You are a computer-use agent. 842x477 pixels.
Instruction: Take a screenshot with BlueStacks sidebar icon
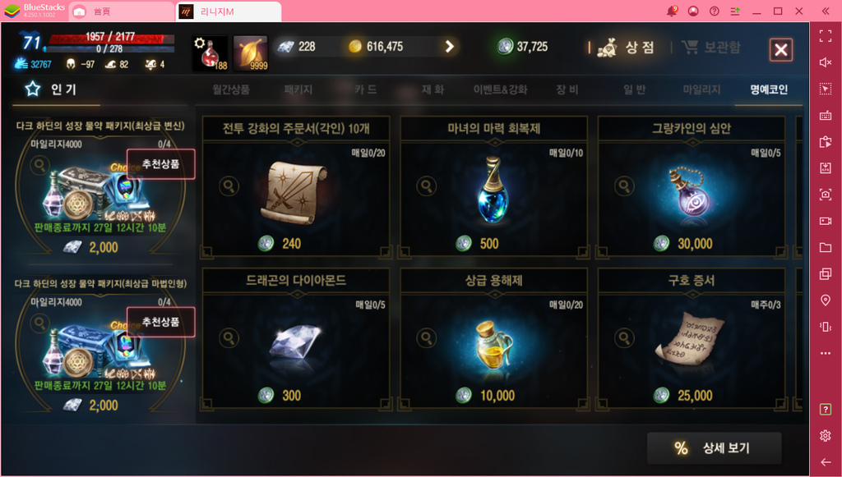point(826,194)
